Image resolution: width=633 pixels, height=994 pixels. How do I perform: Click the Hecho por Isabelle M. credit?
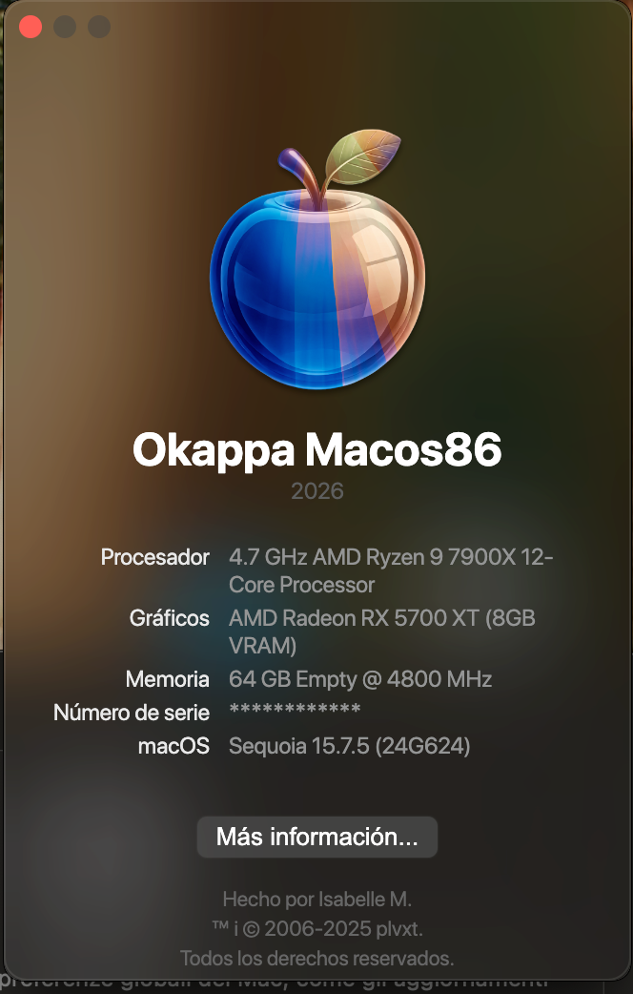[316, 899]
